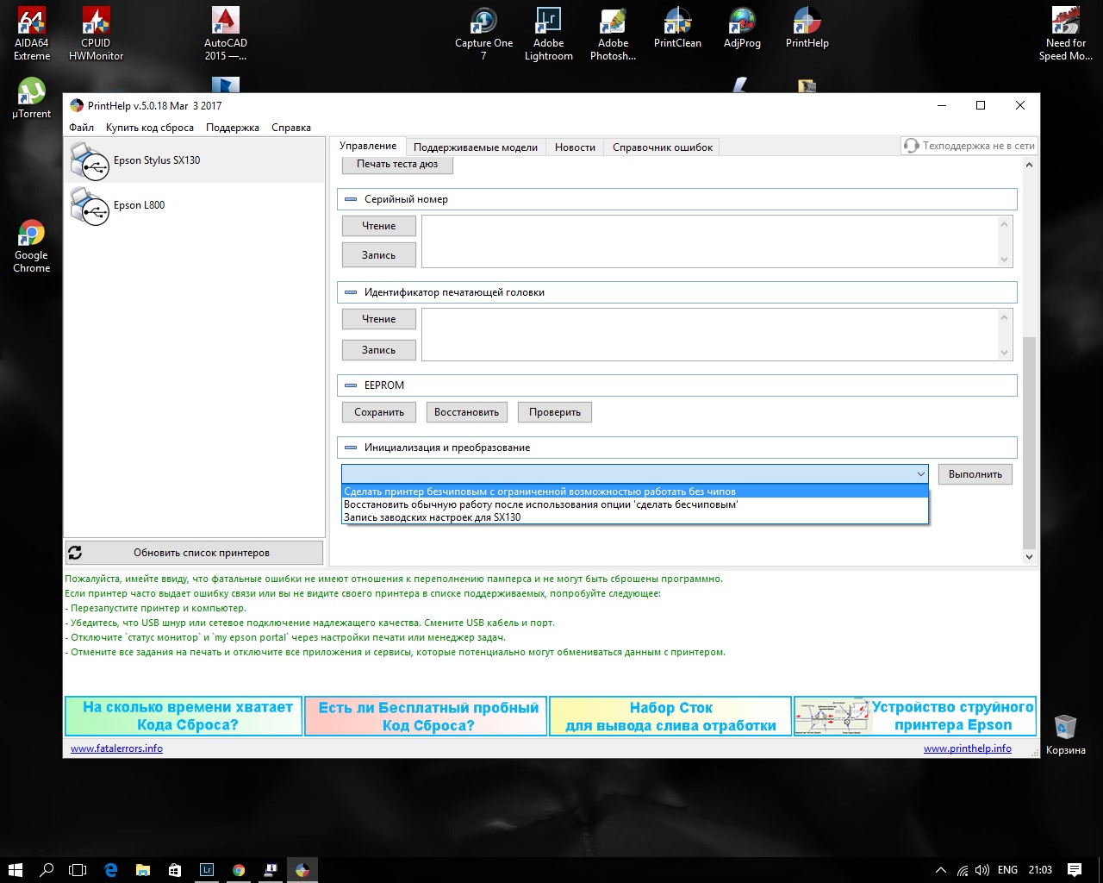Close the initialization combo box arrow
Screen dimensions: 1103x883
(920, 473)
